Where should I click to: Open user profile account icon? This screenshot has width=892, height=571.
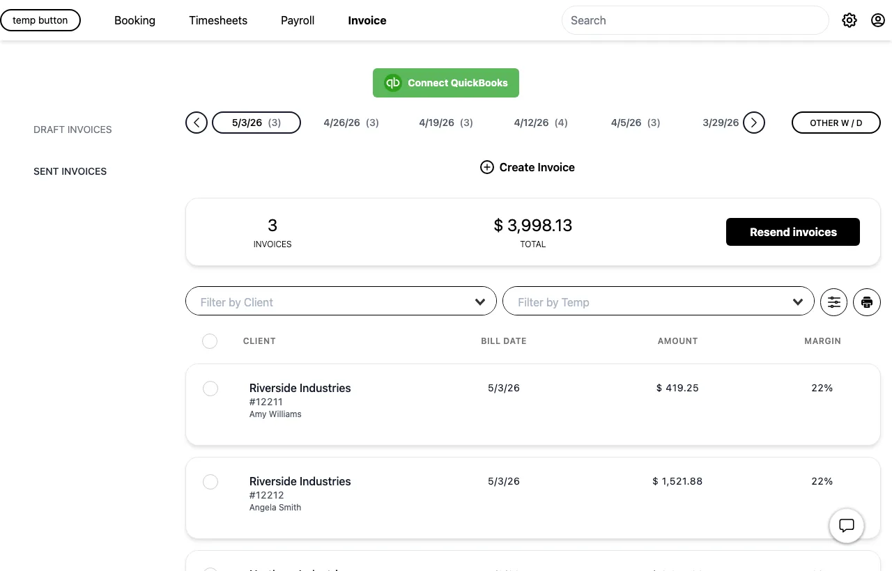click(878, 20)
